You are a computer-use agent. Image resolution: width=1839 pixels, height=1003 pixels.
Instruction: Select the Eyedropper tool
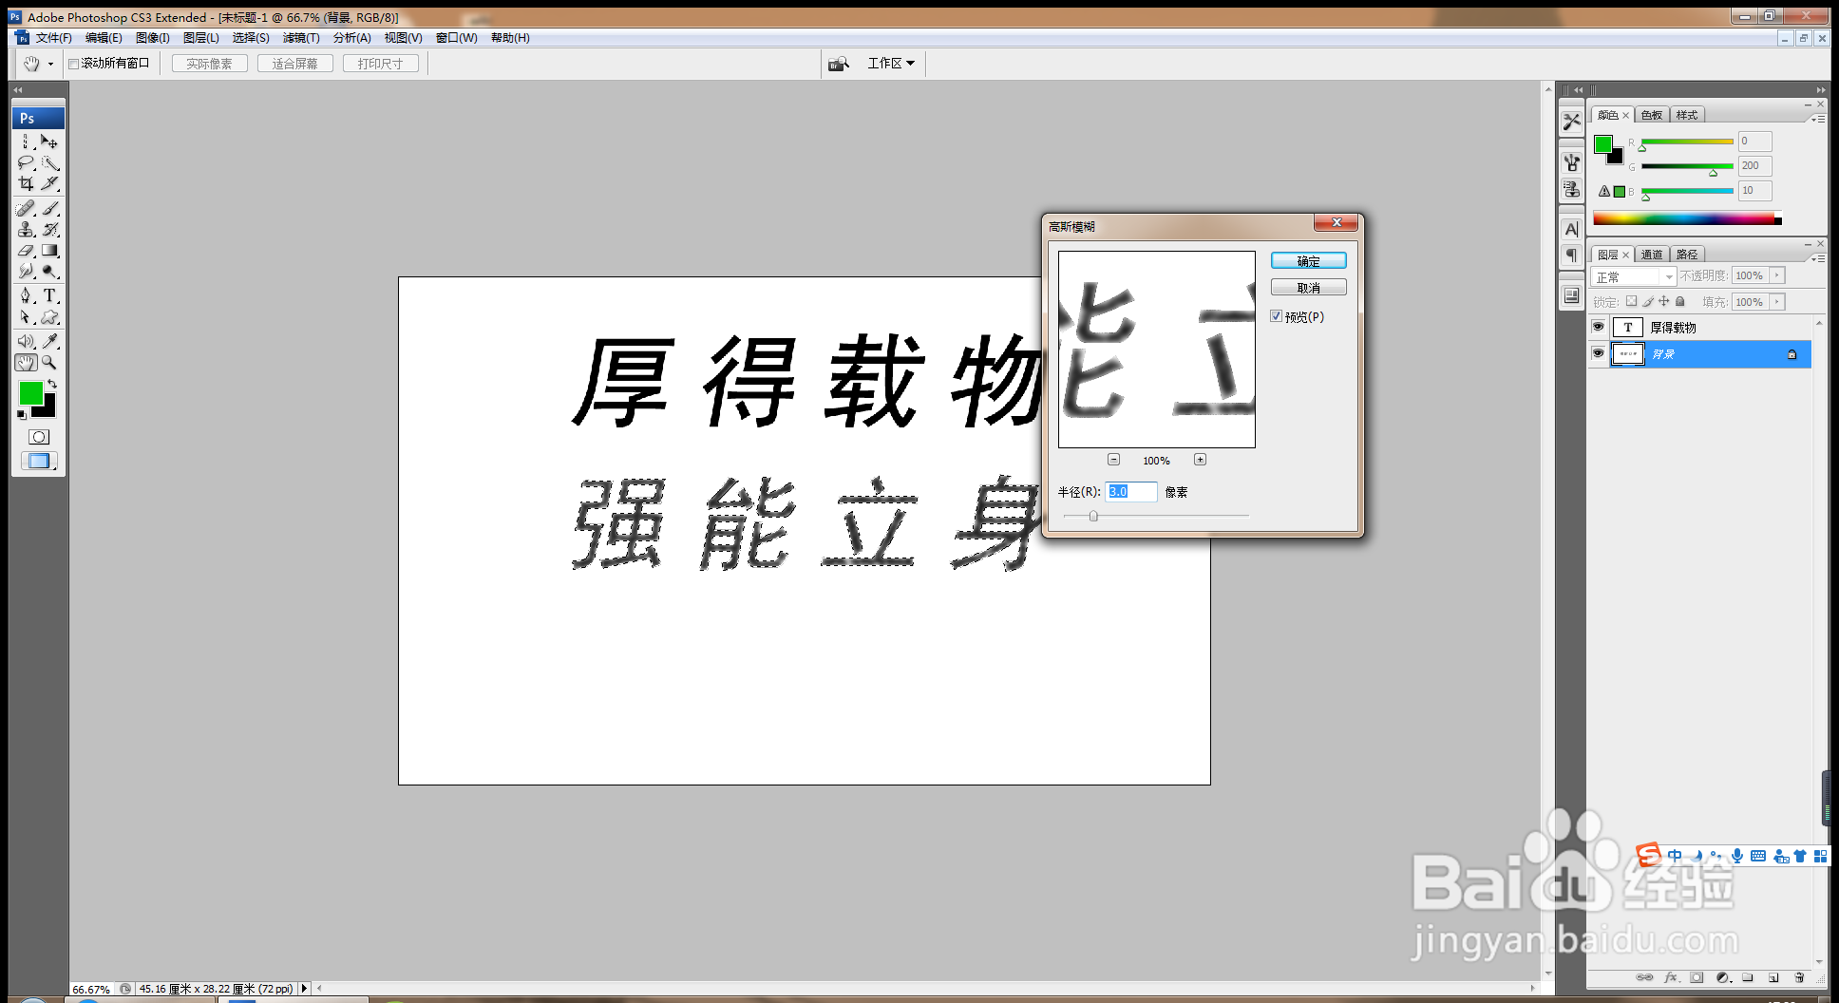point(49,341)
